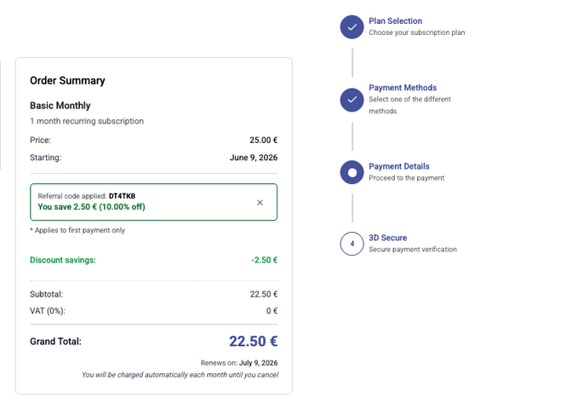Click 'Select one of the different methods' description

click(x=409, y=105)
